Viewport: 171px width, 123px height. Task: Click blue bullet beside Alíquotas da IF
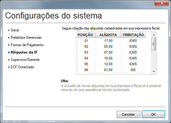(9, 53)
